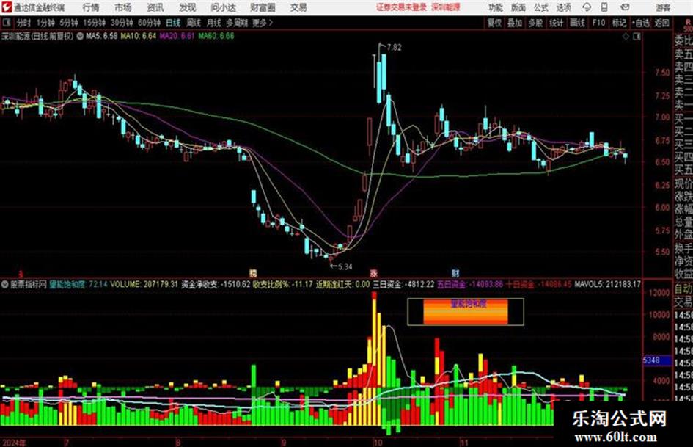This screenshot has width=693, height=447.
Task: Click the MA5: 6.58 indicator label
Action: 102,36
